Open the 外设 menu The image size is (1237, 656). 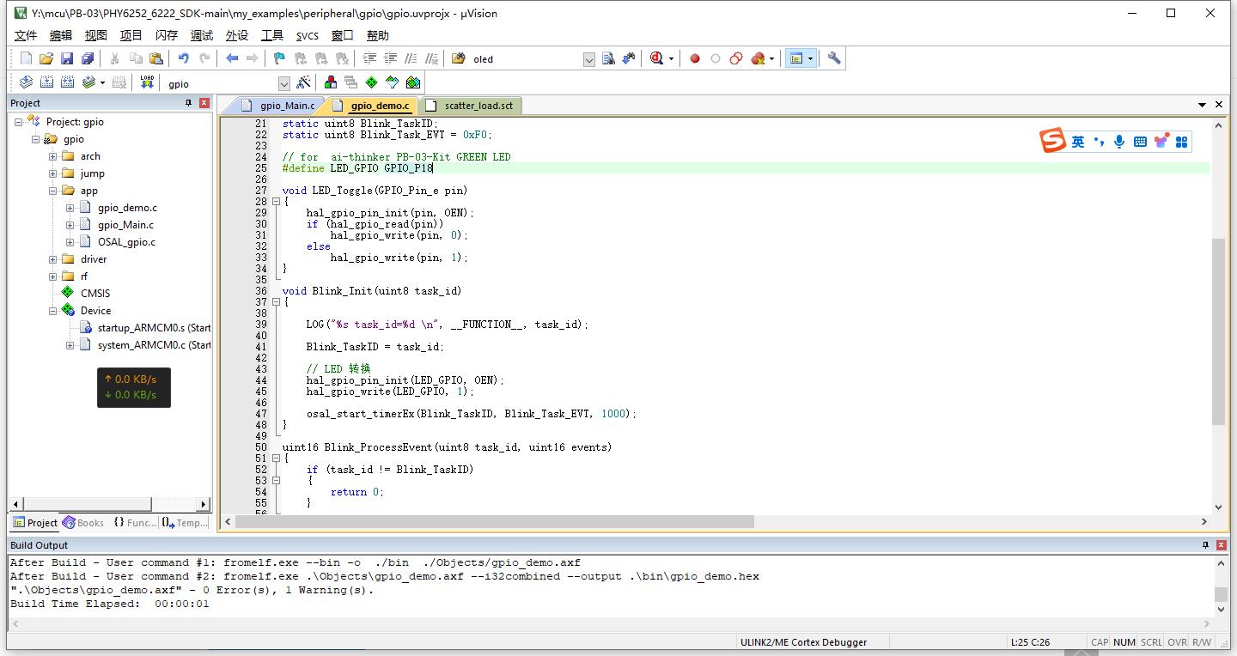click(237, 35)
